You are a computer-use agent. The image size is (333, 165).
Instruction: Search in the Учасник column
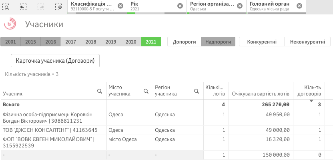(100, 91)
